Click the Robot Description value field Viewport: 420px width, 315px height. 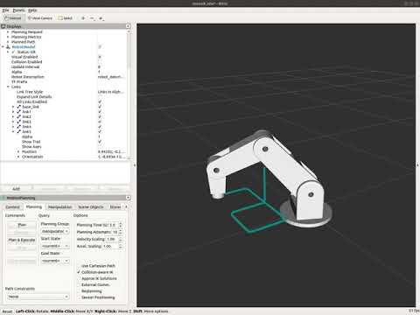[x=111, y=77]
